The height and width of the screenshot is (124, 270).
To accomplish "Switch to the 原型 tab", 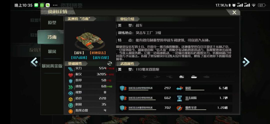I will (52, 23).
